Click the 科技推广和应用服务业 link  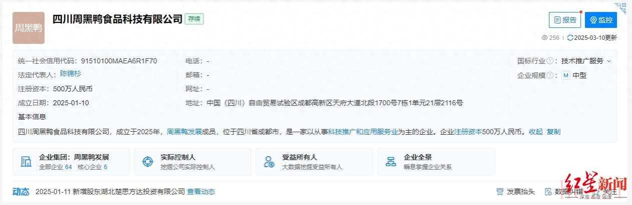coord(363,132)
